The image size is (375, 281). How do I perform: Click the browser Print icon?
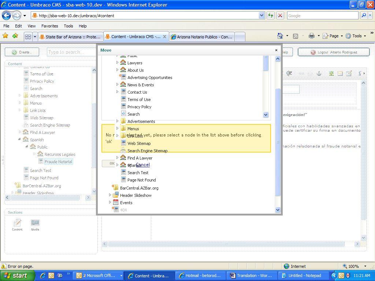(x=311, y=36)
